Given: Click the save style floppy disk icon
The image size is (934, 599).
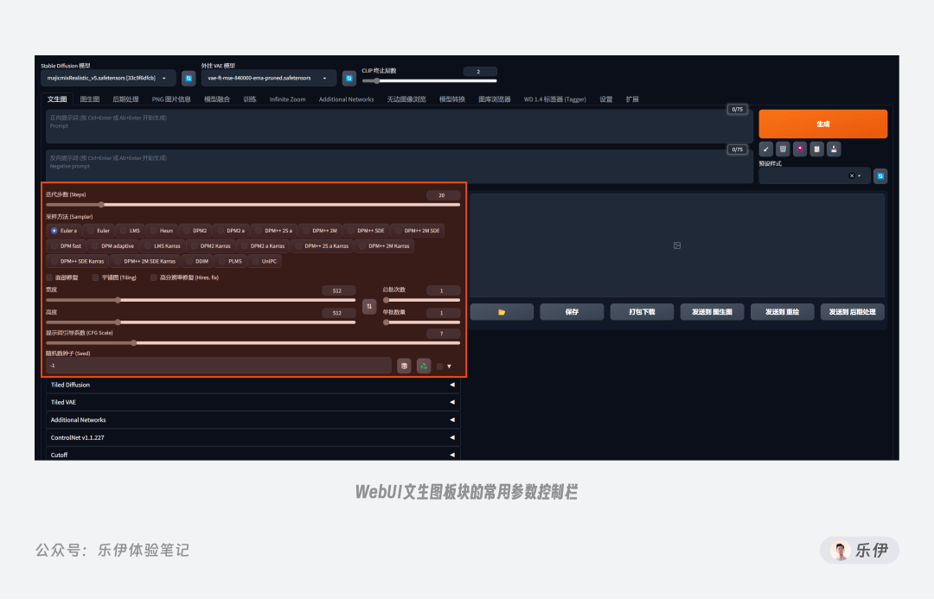Looking at the screenshot, I should pos(834,149).
